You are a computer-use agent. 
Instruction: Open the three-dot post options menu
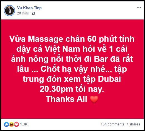click(x=139, y=7)
